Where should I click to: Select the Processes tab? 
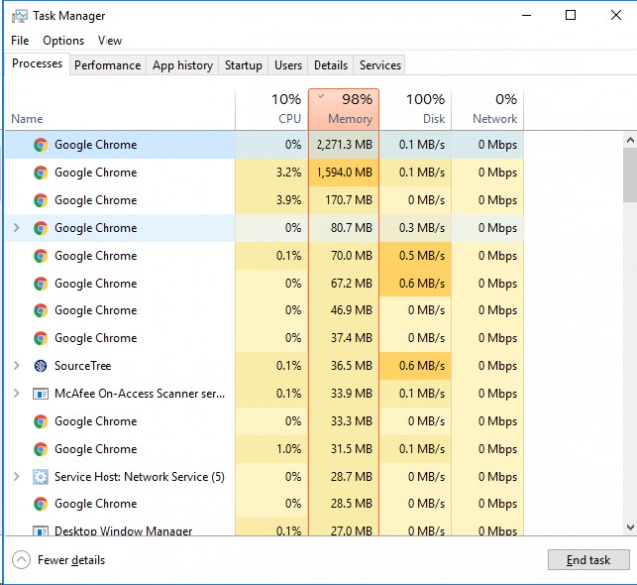pyautogui.click(x=37, y=64)
